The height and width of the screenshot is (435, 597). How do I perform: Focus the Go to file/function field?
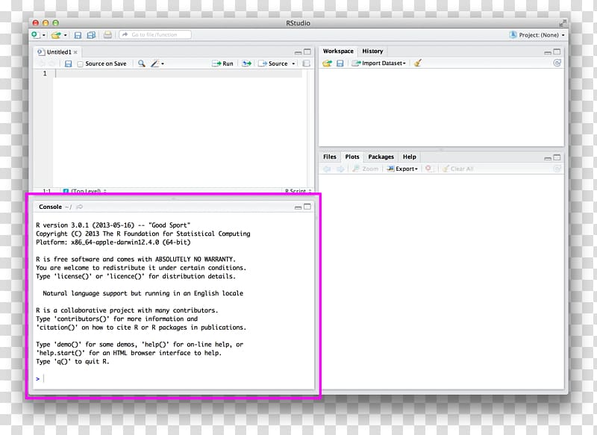point(155,34)
